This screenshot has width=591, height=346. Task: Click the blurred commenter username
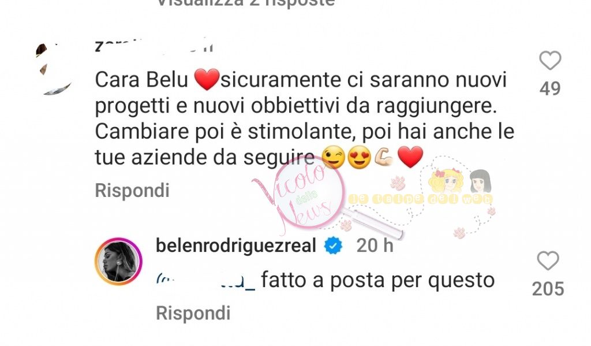pyautogui.click(x=154, y=46)
